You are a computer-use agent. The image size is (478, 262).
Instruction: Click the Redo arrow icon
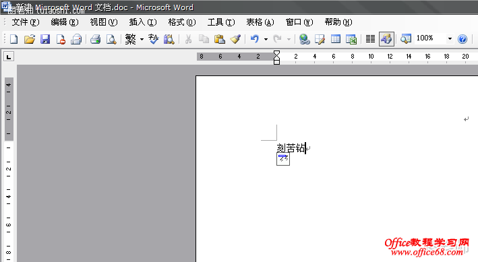point(277,39)
